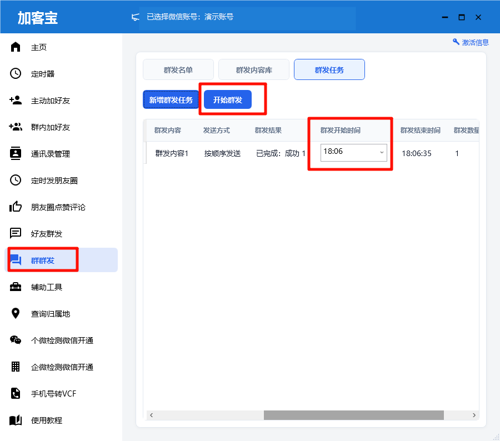Click the home icon beside 主页

pyautogui.click(x=16, y=47)
